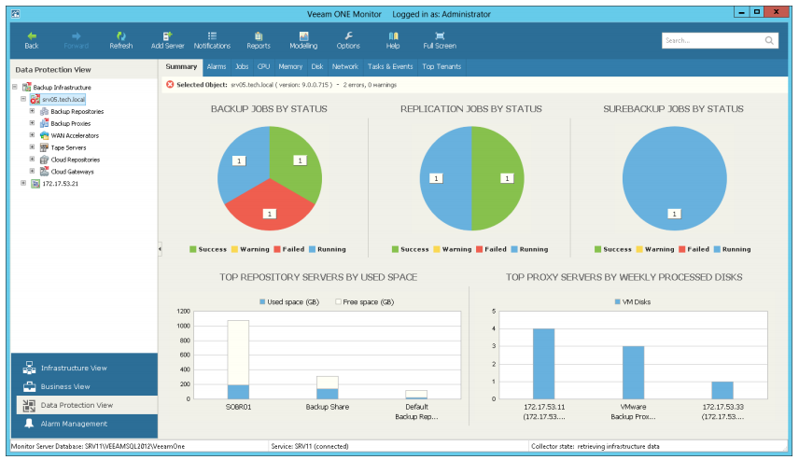Open the Help toolbar item
The image size is (799, 460).
[x=393, y=40]
